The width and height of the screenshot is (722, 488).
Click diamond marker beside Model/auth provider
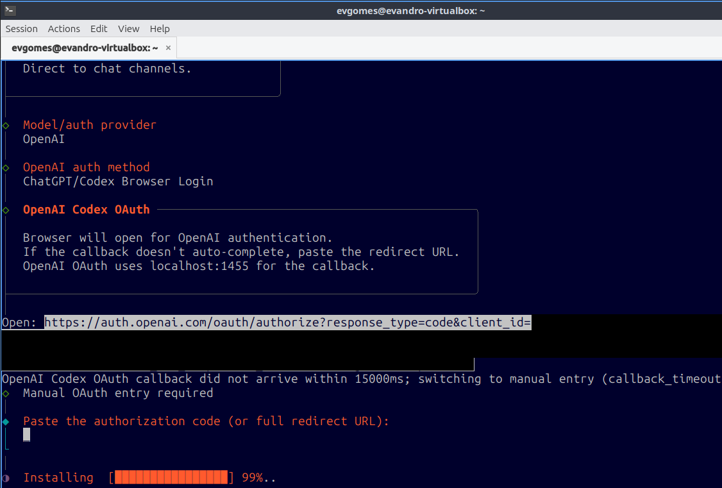[6, 125]
